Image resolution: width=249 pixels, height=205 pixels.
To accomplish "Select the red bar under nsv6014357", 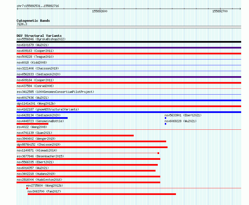I will click(86, 171).
